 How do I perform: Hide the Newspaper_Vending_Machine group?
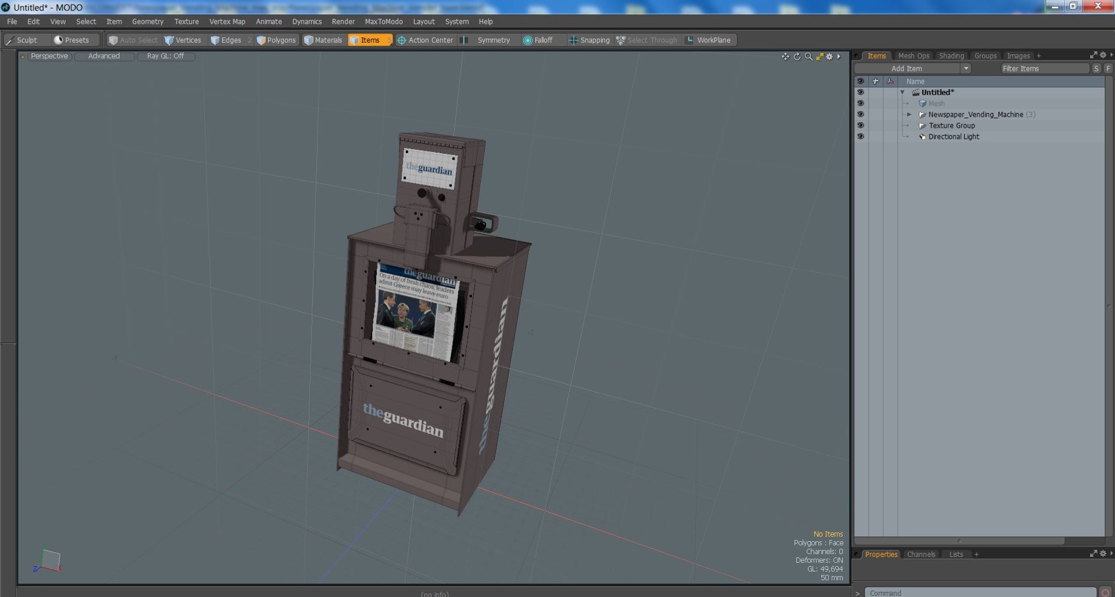tap(860, 114)
